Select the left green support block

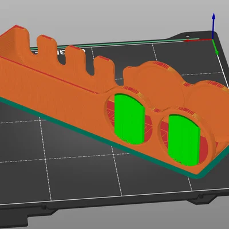pos(129,119)
